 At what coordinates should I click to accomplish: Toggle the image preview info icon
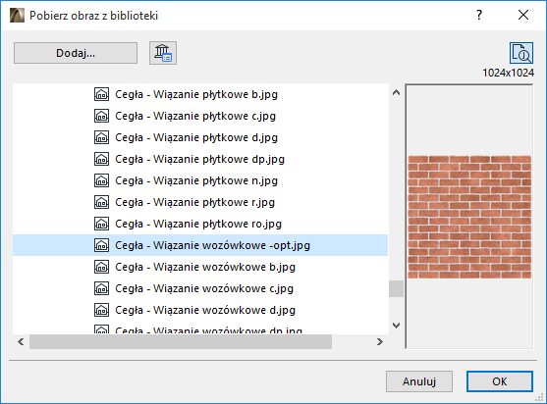(521, 53)
